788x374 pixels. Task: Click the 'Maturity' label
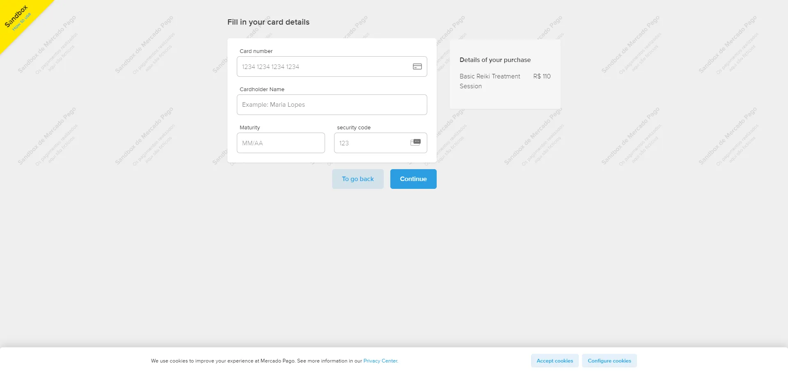click(250, 128)
